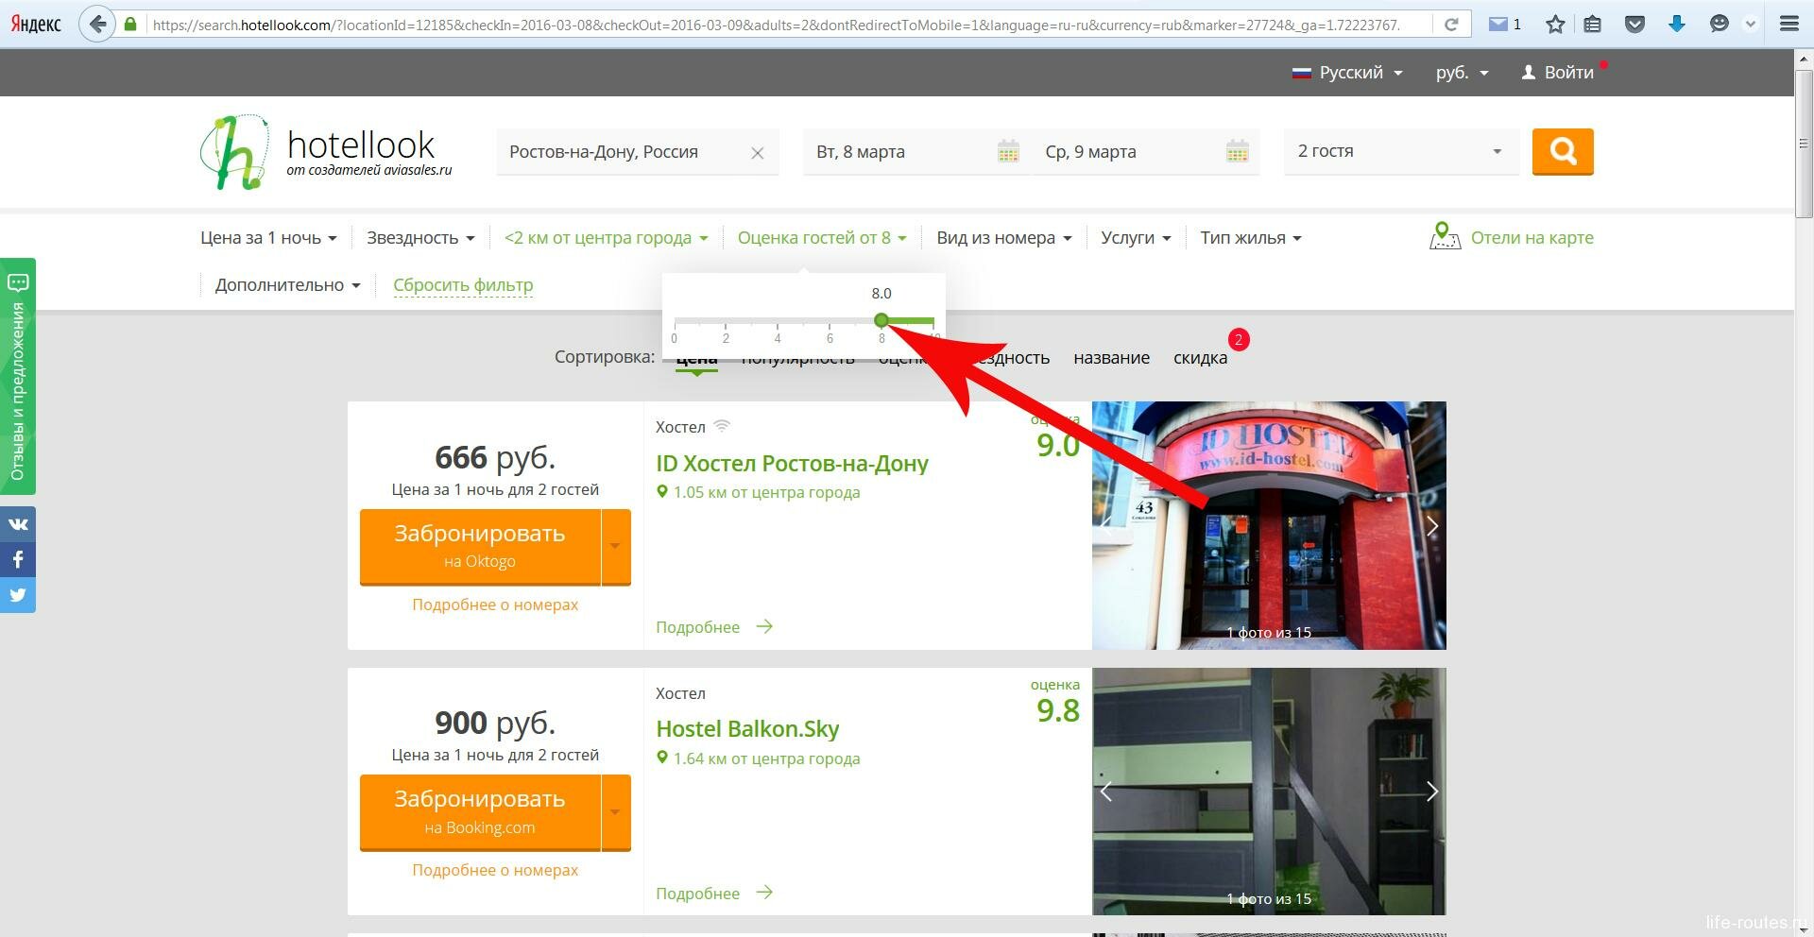Click the Сбросить фильтр link
Screen dimensions: 1814x937
pos(463,285)
